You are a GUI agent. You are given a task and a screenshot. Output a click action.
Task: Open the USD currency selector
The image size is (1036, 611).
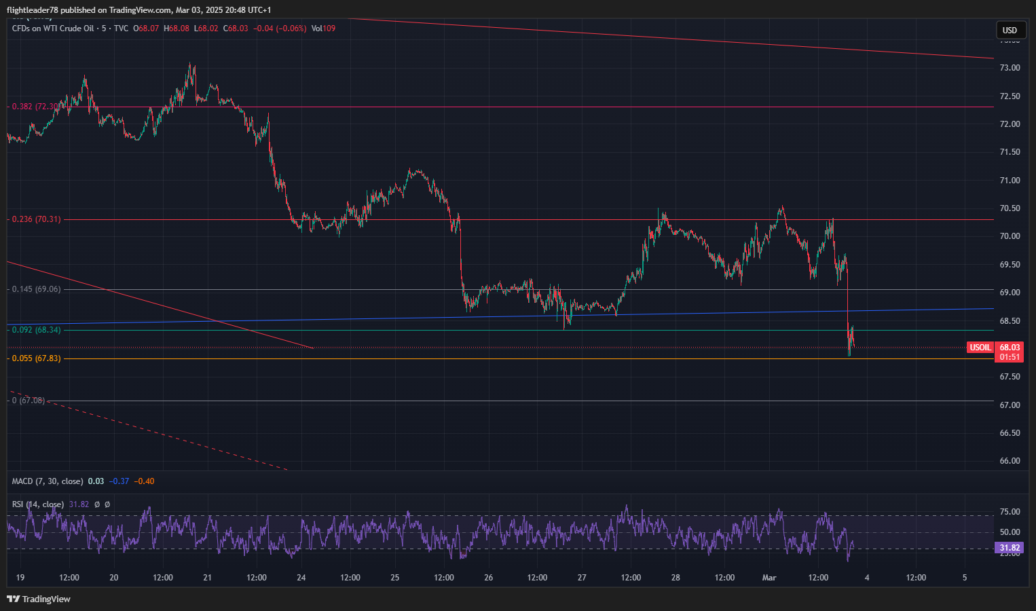(1010, 30)
